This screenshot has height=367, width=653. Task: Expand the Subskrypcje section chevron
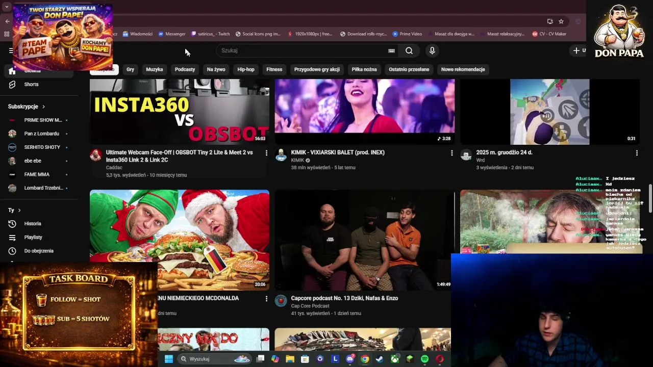click(43, 107)
